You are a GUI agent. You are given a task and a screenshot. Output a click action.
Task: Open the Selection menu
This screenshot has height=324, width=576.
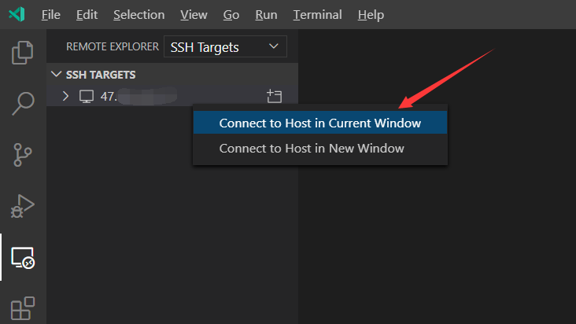pos(138,15)
